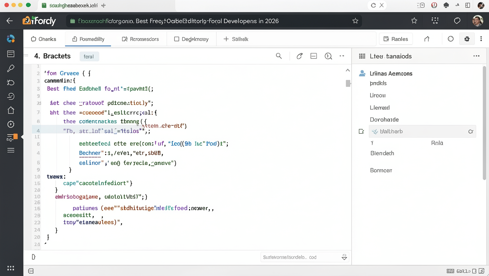Click the star icon inside address bar

click(355, 21)
